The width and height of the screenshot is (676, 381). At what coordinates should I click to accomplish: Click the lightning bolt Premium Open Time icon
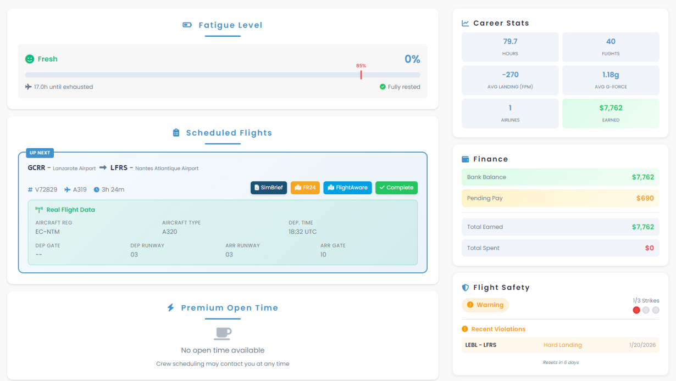pos(171,308)
